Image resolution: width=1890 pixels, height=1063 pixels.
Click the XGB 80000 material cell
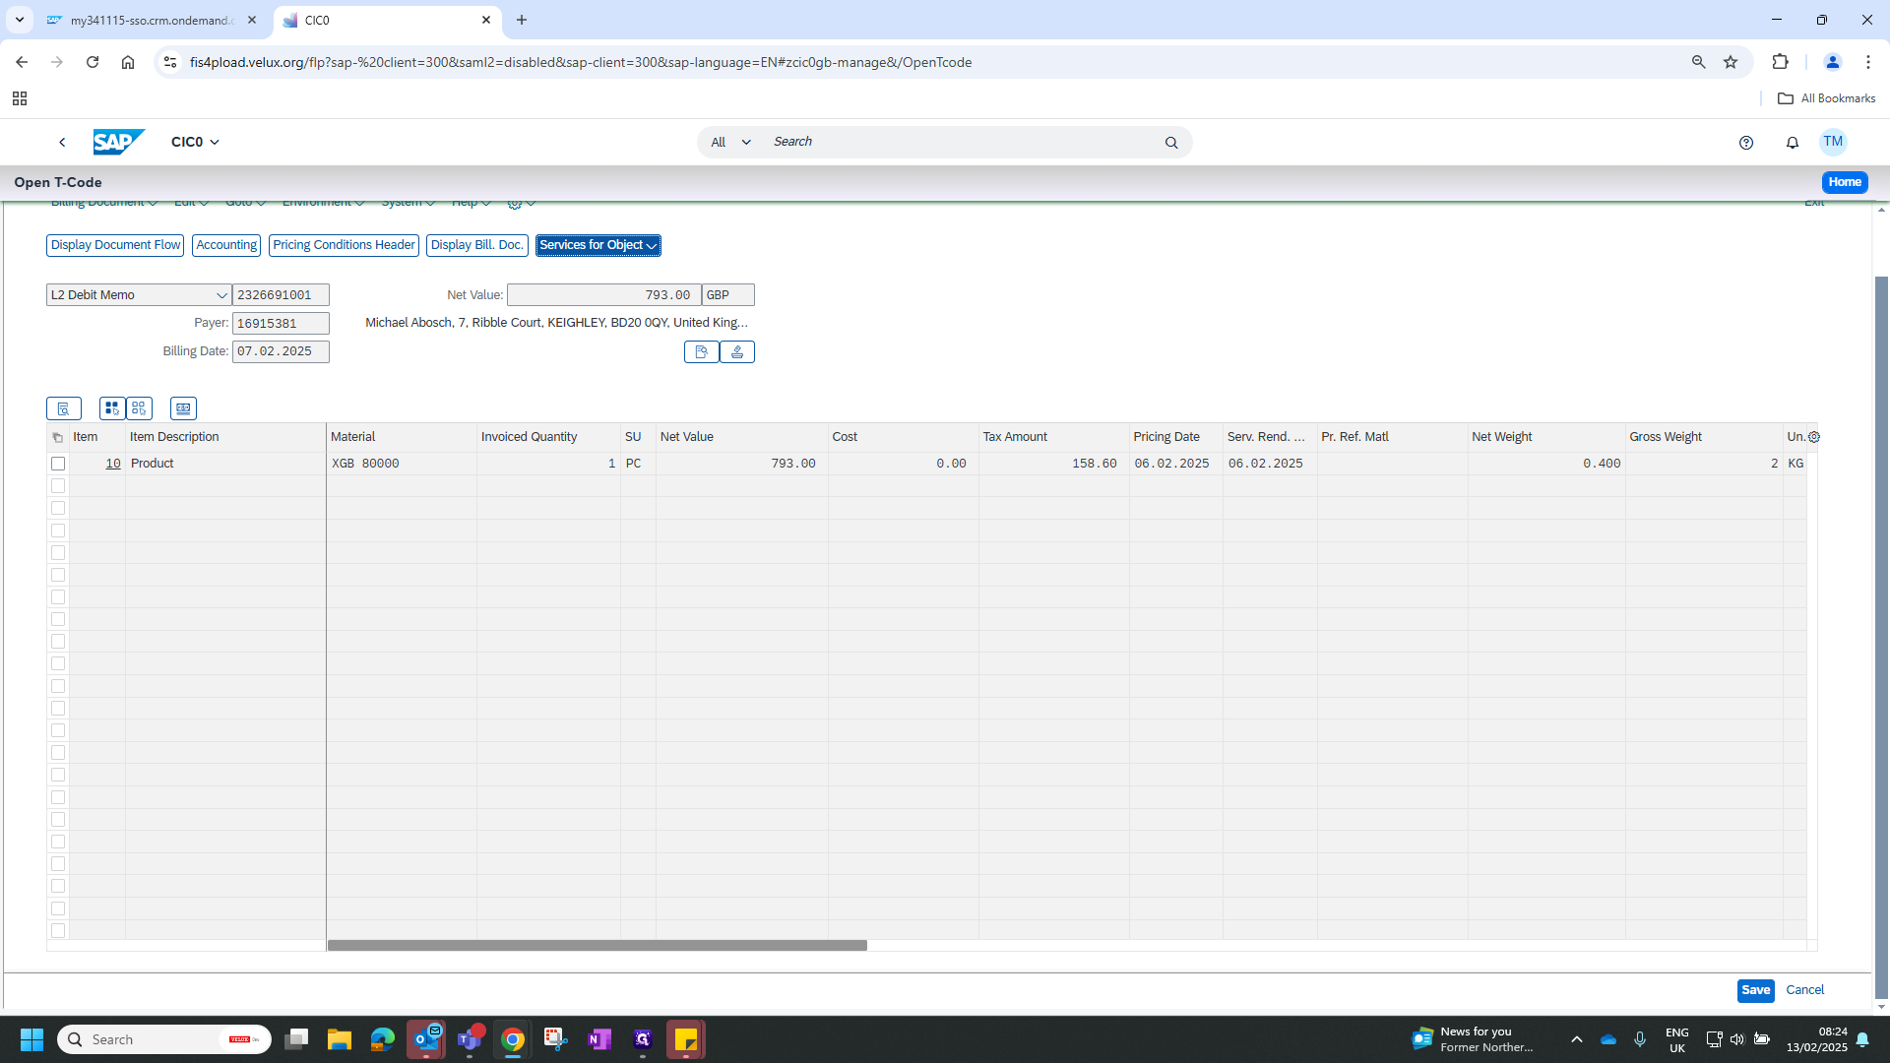402,464
